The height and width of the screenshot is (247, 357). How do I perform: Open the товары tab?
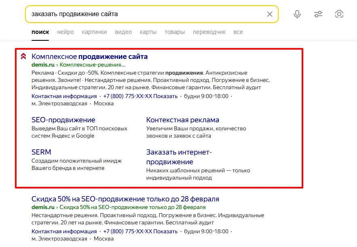[174, 32]
